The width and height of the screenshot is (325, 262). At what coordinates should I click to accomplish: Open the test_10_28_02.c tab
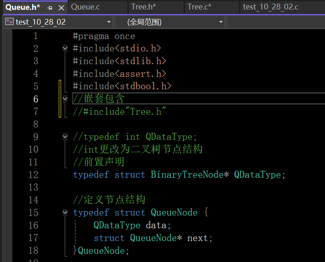tap(270, 7)
